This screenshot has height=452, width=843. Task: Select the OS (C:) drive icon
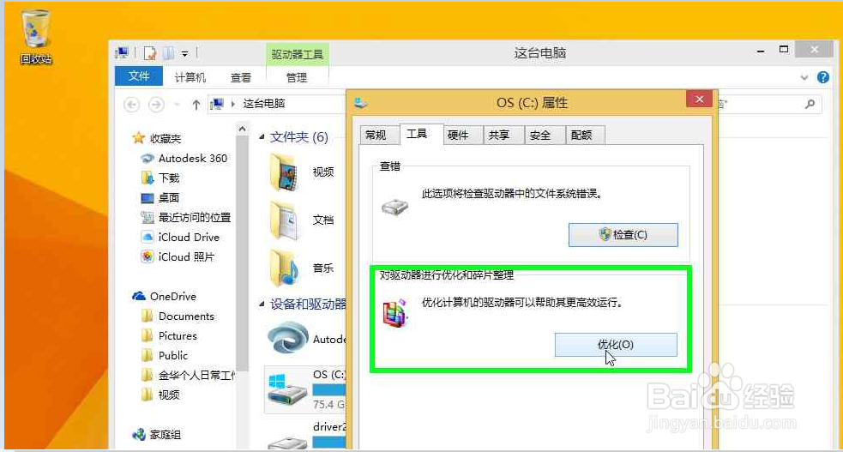pos(287,389)
